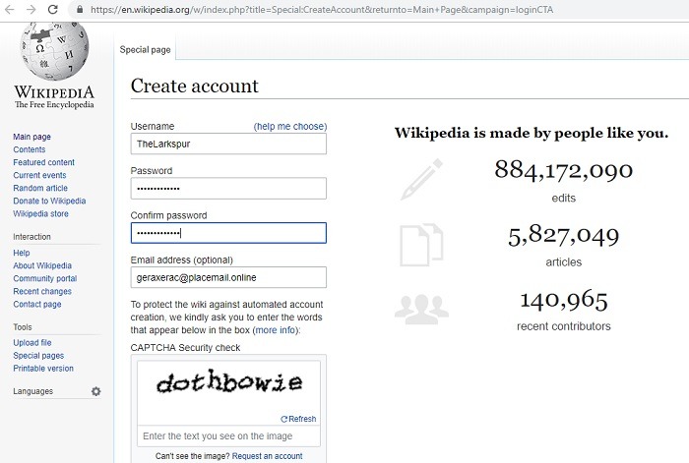Open Community portal link
Image resolution: width=689 pixels, height=463 pixels.
pos(45,278)
